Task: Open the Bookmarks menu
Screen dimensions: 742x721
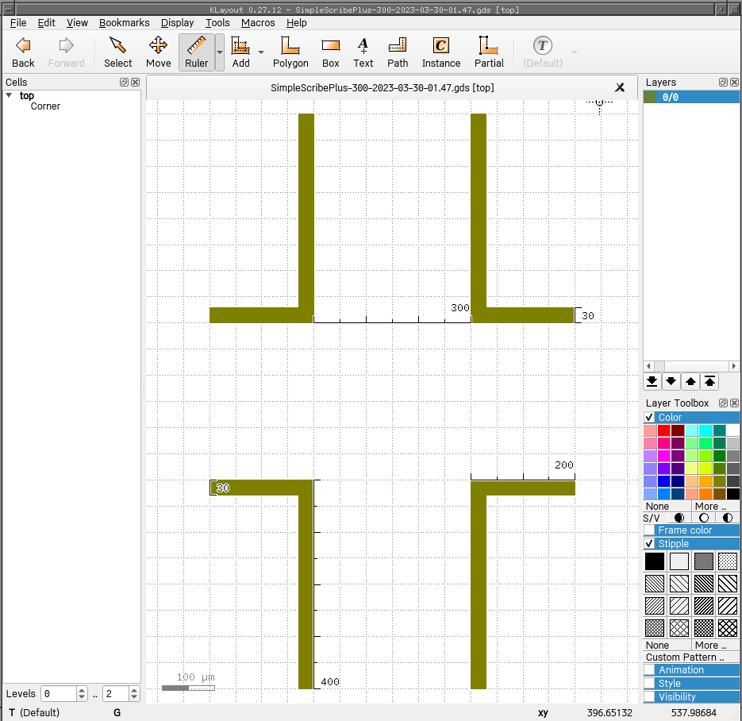Action: pos(124,23)
